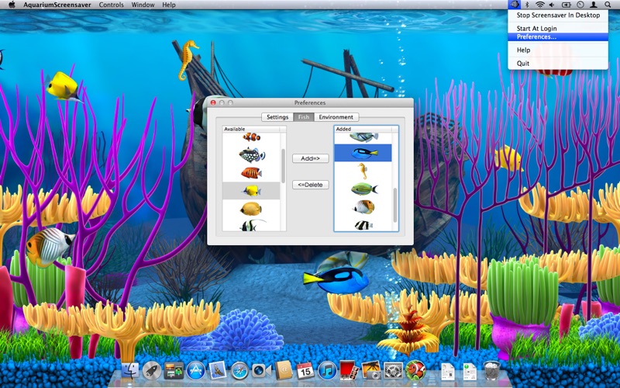Screen dimensions: 620x388
Task: Pick the seahorse in the Added list
Action: click(362, 171)
